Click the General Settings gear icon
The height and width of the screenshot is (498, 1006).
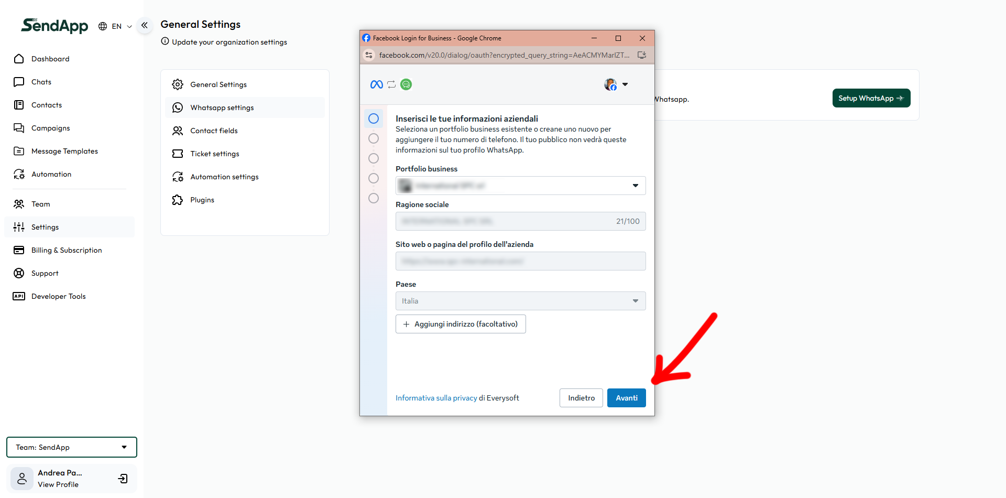coord(178,84)
